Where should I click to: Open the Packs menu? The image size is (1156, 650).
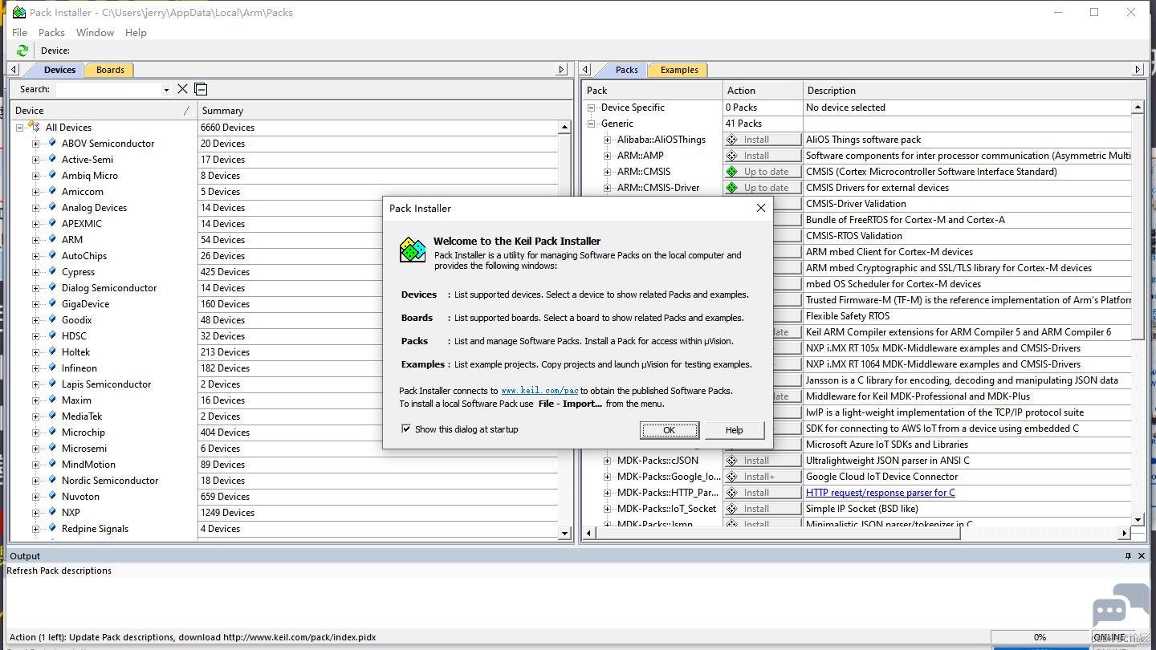click(51, 32)
